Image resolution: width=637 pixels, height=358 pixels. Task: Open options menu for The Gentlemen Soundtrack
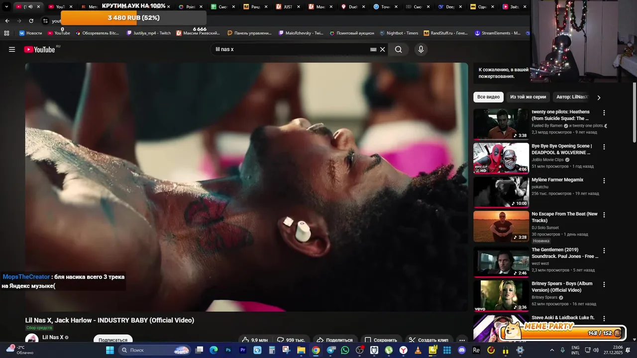tap(604, 251)
